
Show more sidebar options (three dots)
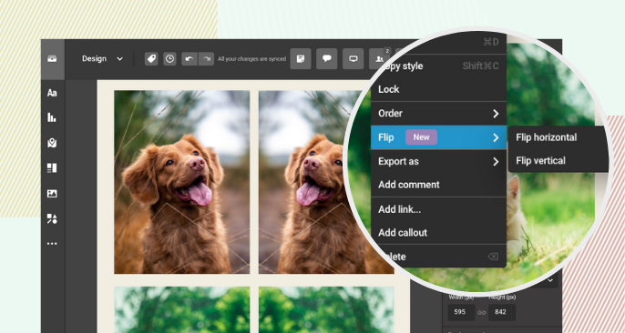click(52, 244)
